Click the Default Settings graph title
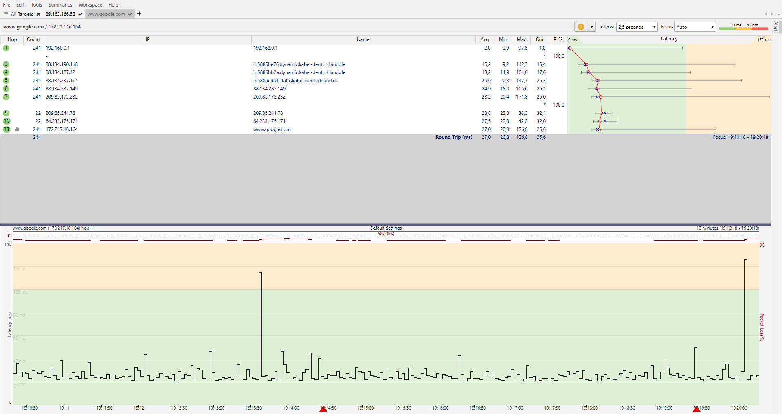This screenshot has height=414, width=782. pyautogui.click(x=386, y=228)
